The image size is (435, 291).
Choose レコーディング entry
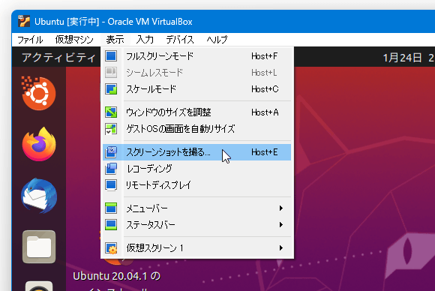tap(197, 169)
